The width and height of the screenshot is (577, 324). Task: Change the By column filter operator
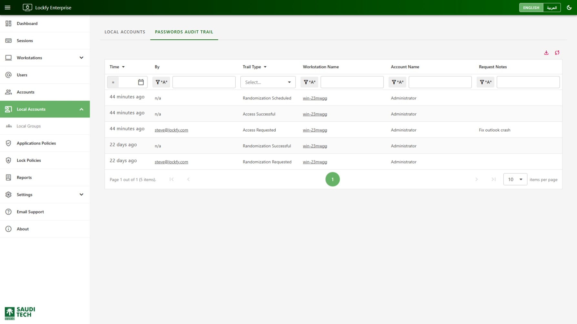click(x=161, y=82)
